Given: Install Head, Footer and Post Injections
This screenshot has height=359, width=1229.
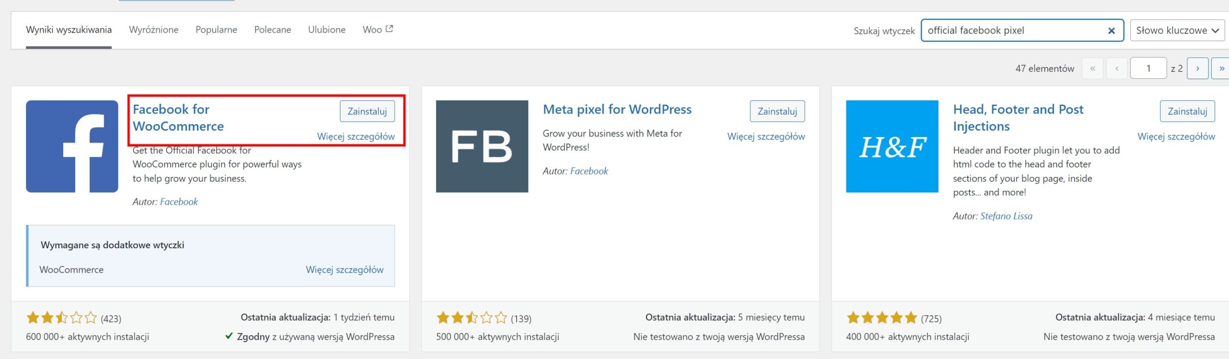Looking at the screenshot, I should (x=1187, y=111).
